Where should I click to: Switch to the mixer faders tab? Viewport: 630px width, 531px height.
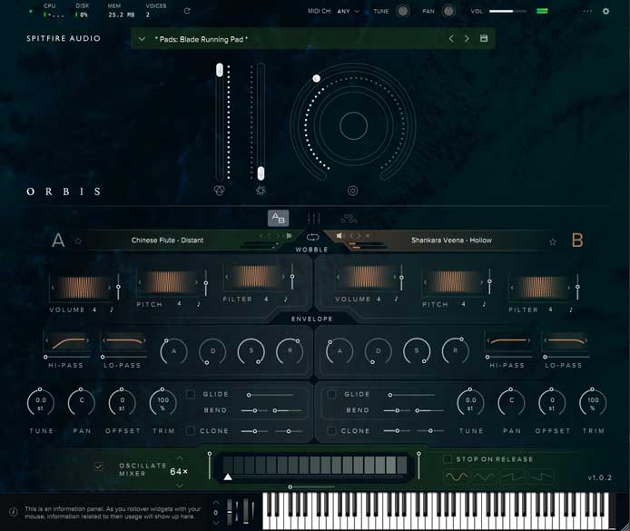click(x=313, y=218)
